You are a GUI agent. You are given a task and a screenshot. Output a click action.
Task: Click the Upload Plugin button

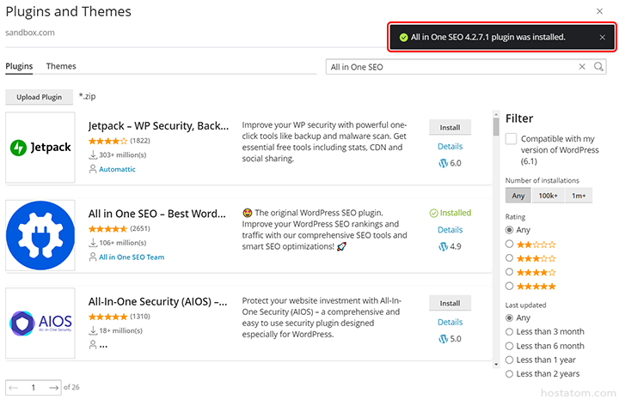click(x=39, y=97)
